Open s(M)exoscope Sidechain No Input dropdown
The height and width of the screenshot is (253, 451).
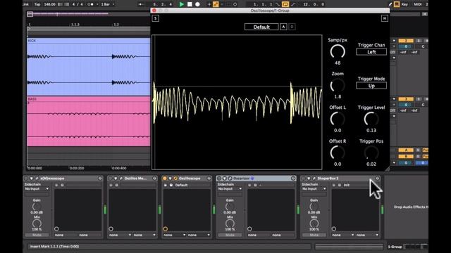click(x=37, y=189)
